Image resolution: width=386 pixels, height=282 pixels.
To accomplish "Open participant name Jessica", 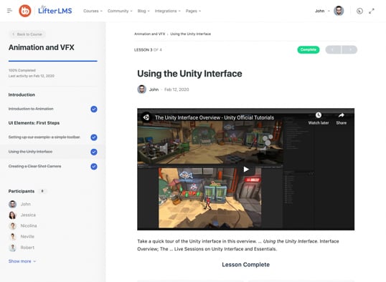I will click(28, 215).
